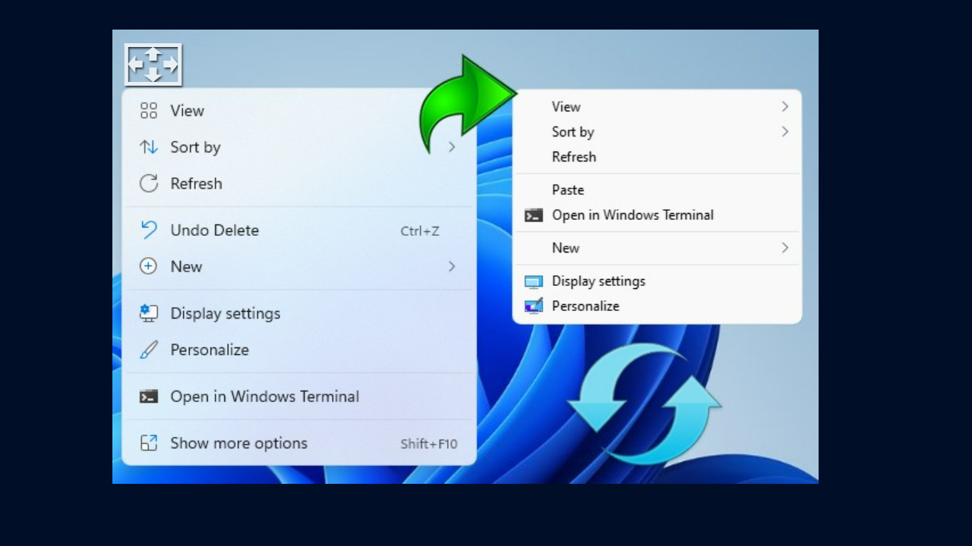This screenshot has width=972, height=546.
Task: Expand Sort by submenu arrow in new menu
Action: click(x=451, y=146)
